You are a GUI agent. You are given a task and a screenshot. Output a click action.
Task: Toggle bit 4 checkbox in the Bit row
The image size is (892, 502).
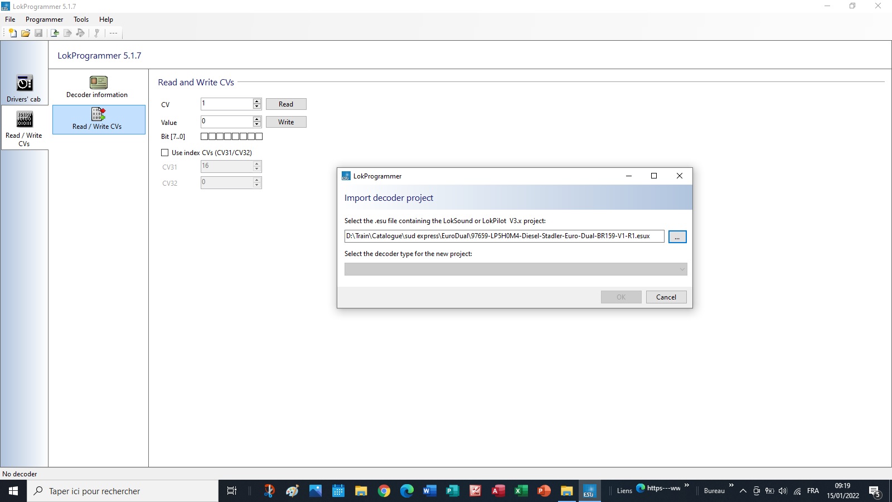[227, 136]
